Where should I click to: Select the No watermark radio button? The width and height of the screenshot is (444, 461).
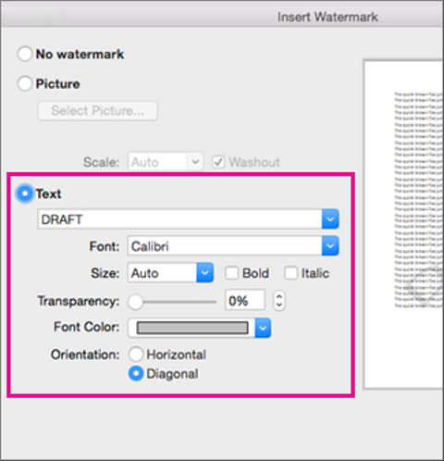(x=25, y=54)
